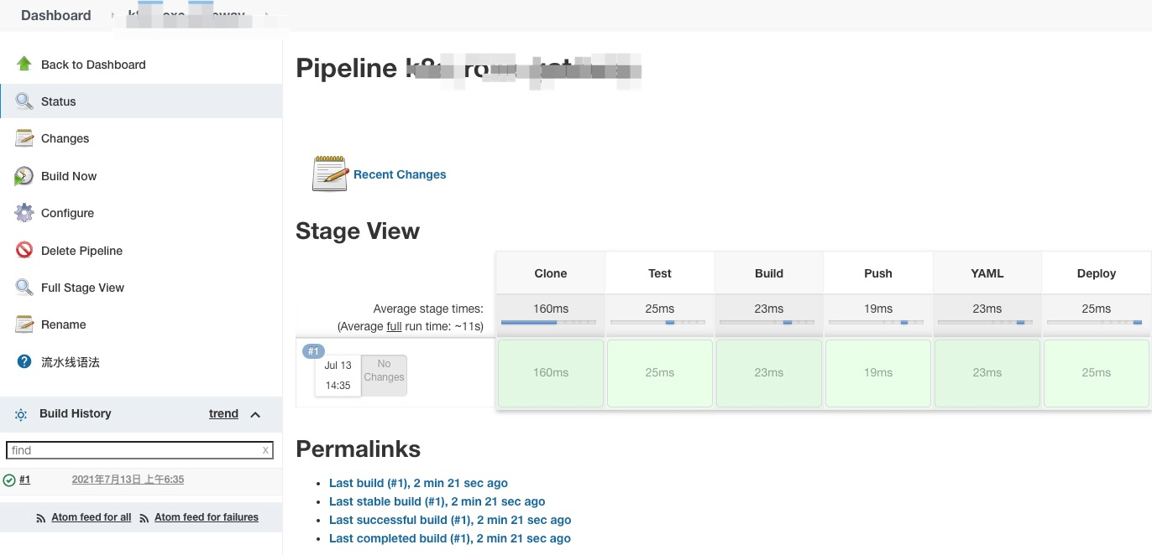
Task: Open the build history trend link
Action: point(223,413)
